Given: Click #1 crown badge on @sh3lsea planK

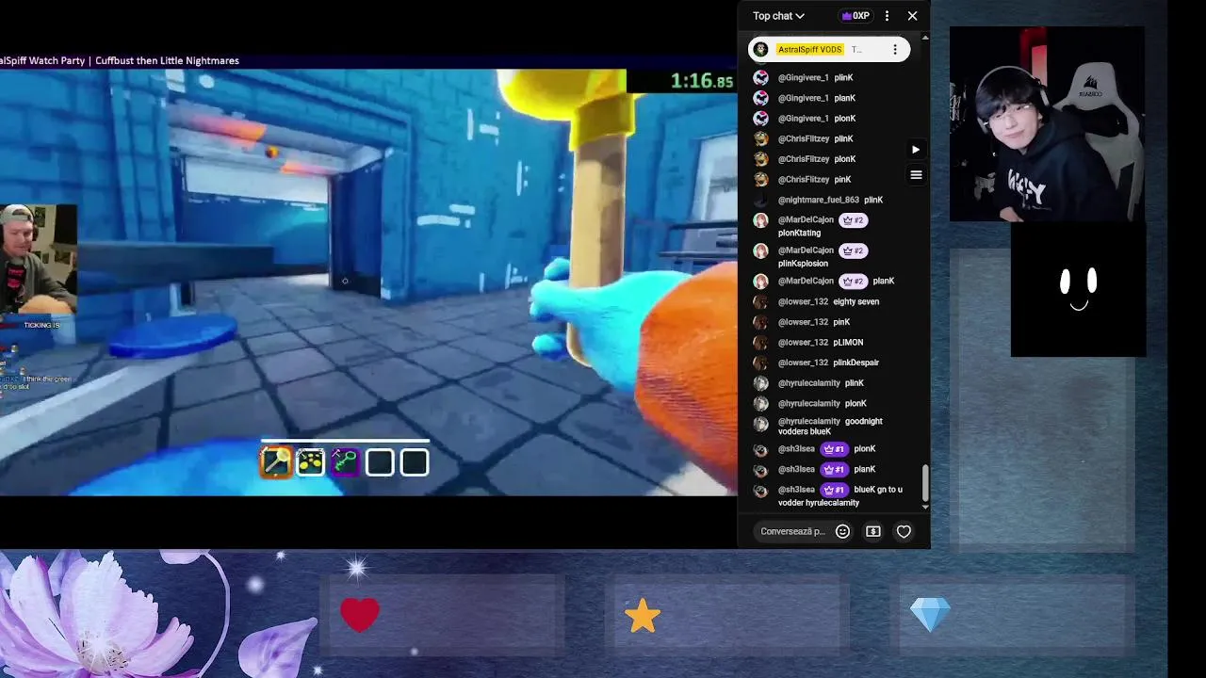Looking at the screenshot, I should pos(834,469).
